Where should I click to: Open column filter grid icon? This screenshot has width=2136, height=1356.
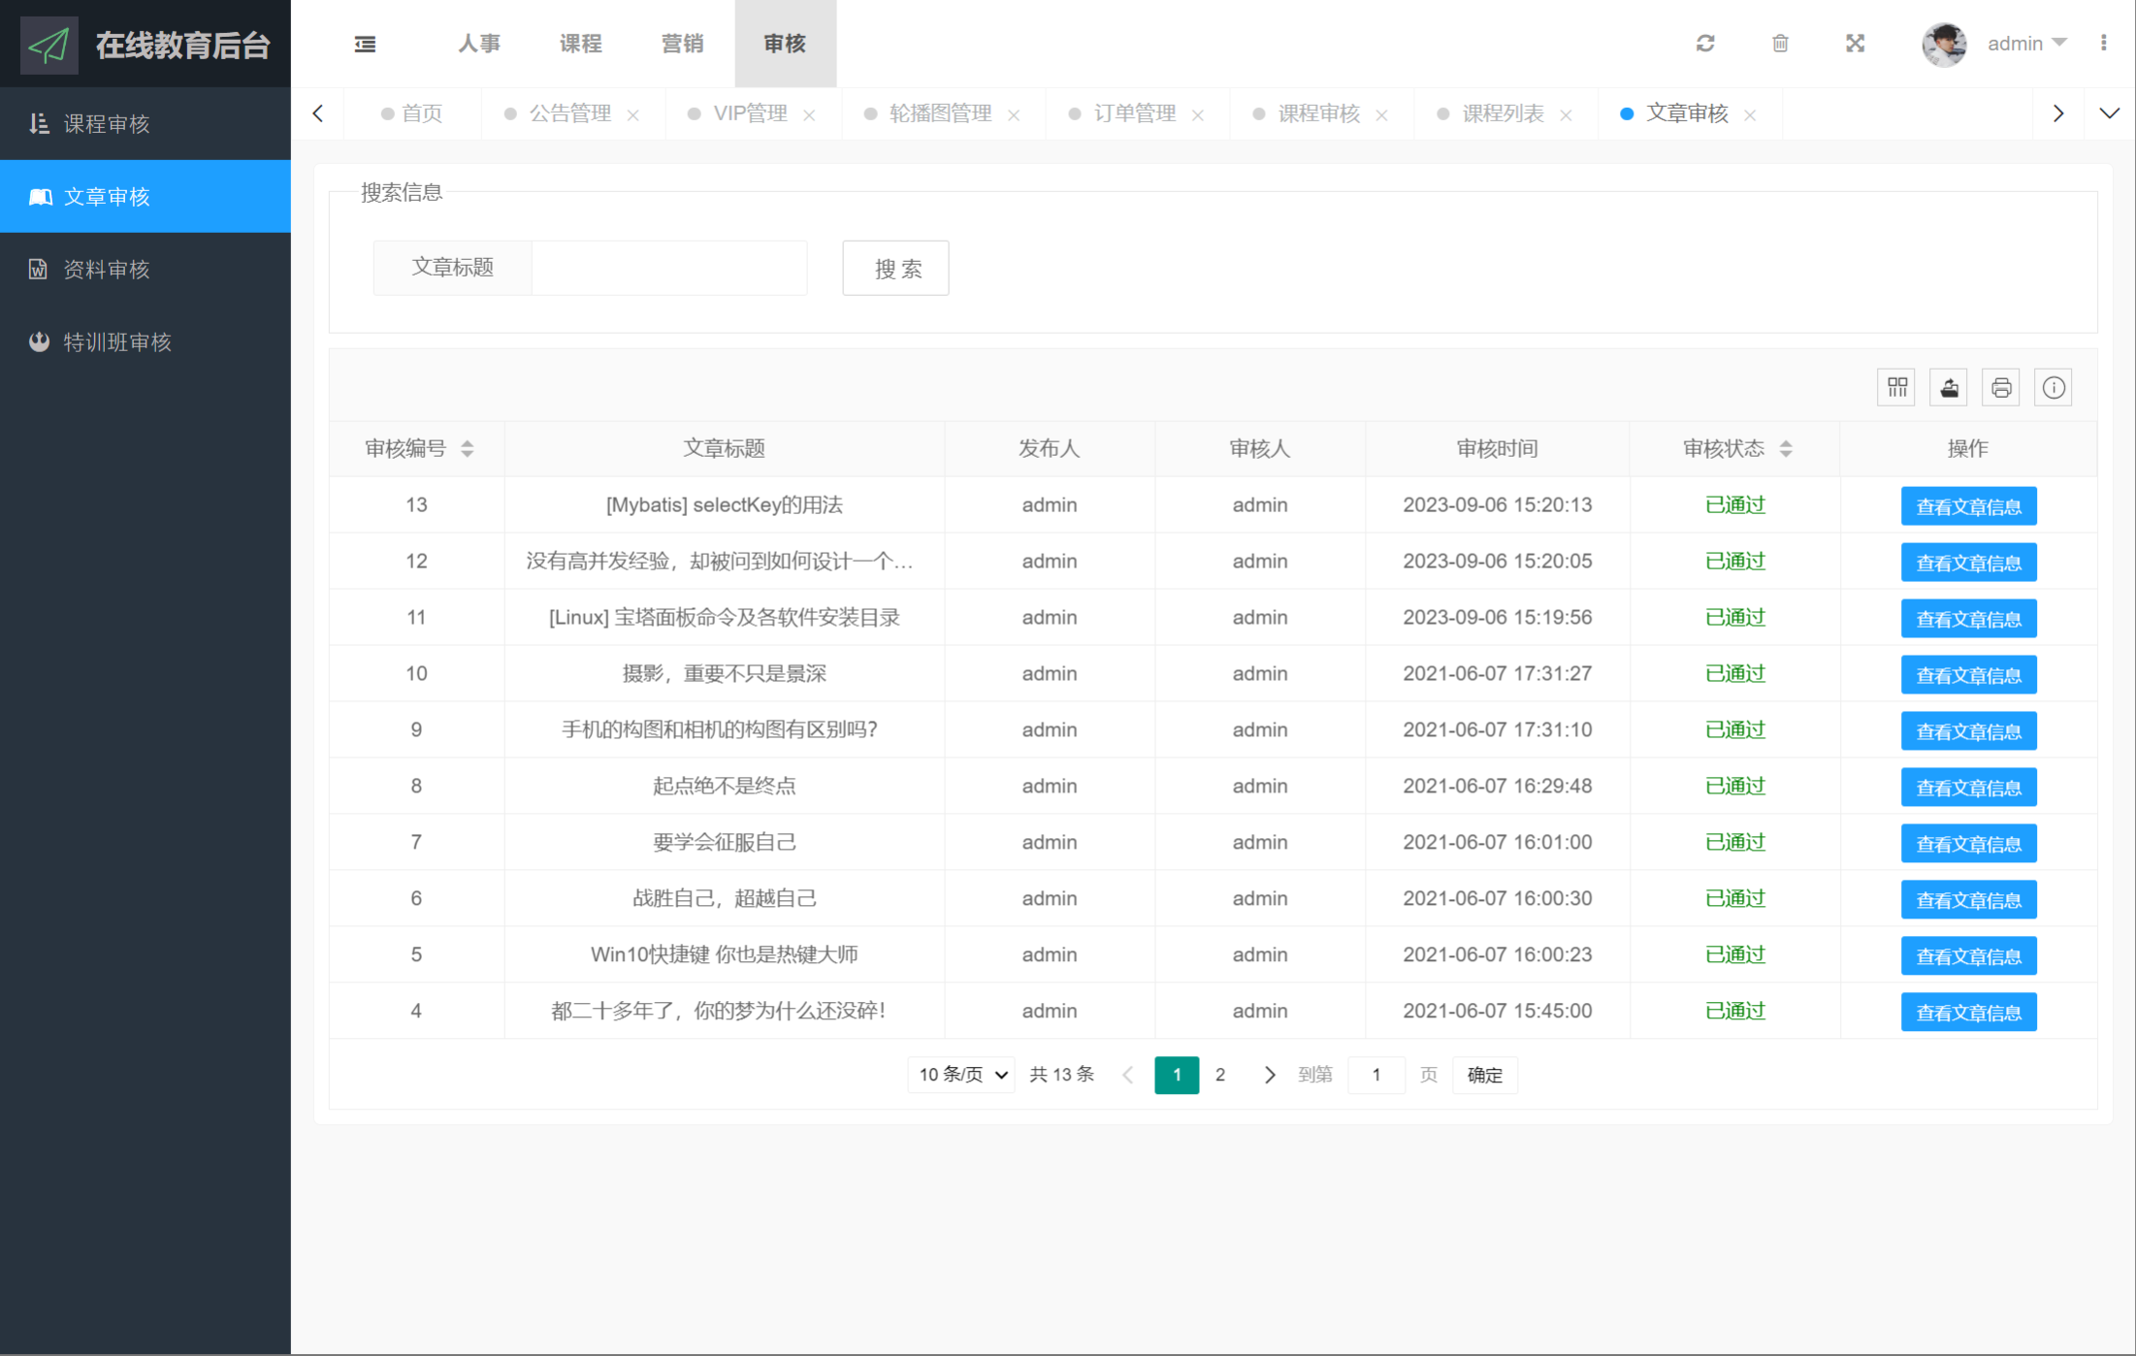(x=1897, y=388)
